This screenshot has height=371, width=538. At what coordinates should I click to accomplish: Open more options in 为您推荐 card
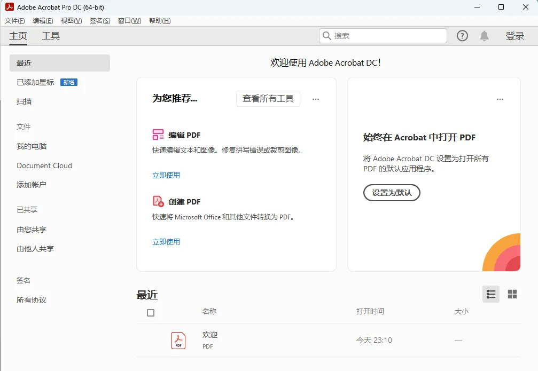coord(316,99)
